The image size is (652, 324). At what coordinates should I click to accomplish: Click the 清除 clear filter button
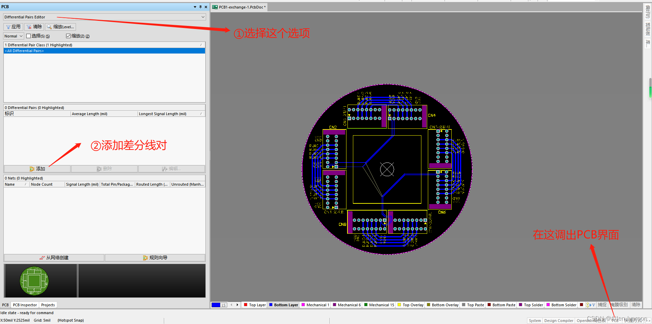(34, 27)
